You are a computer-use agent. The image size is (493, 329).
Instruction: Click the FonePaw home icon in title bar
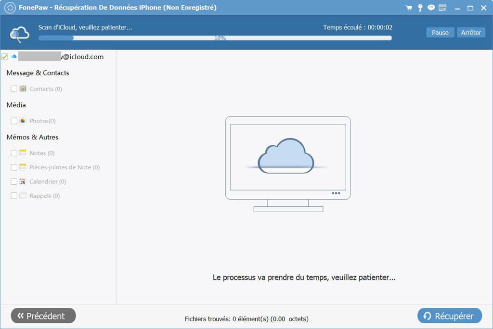pyautogui.click(x=10, y=8)
